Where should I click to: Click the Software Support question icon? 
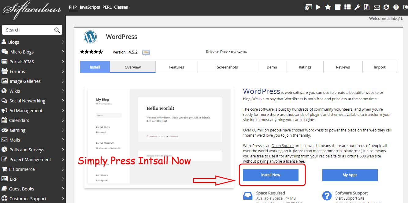(x=327, y=195)
